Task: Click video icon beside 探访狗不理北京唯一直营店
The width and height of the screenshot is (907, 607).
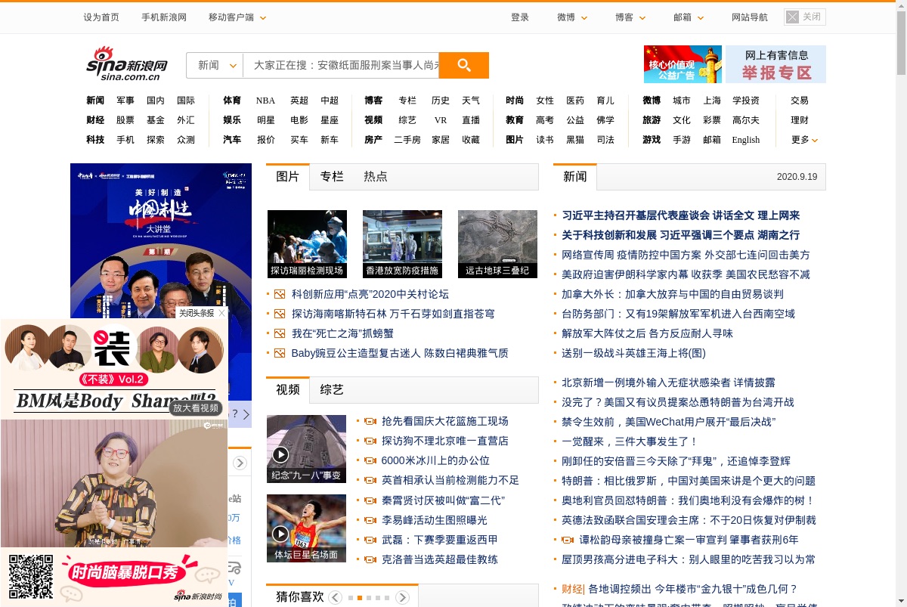Action: coord(370,441)
